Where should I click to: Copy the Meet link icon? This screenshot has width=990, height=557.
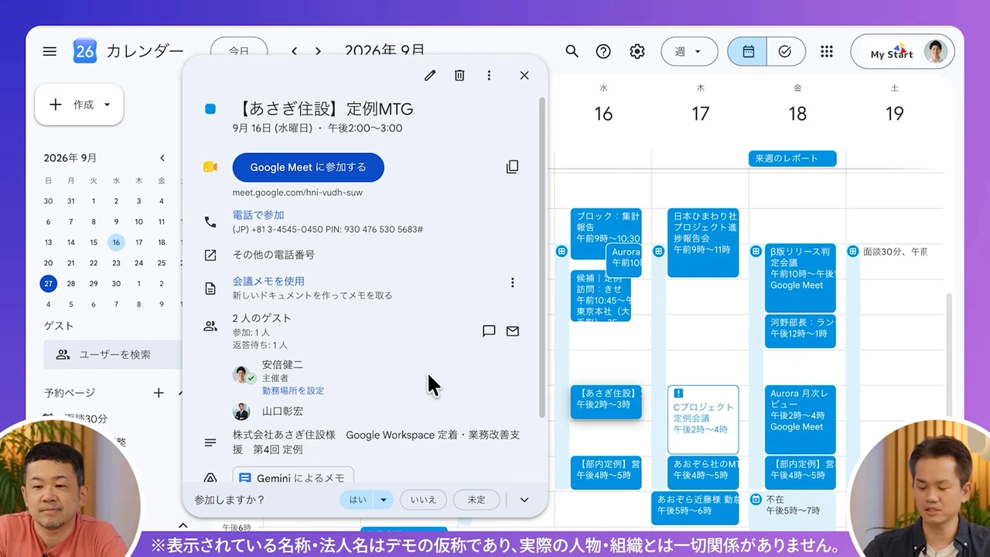coord(512,167)
